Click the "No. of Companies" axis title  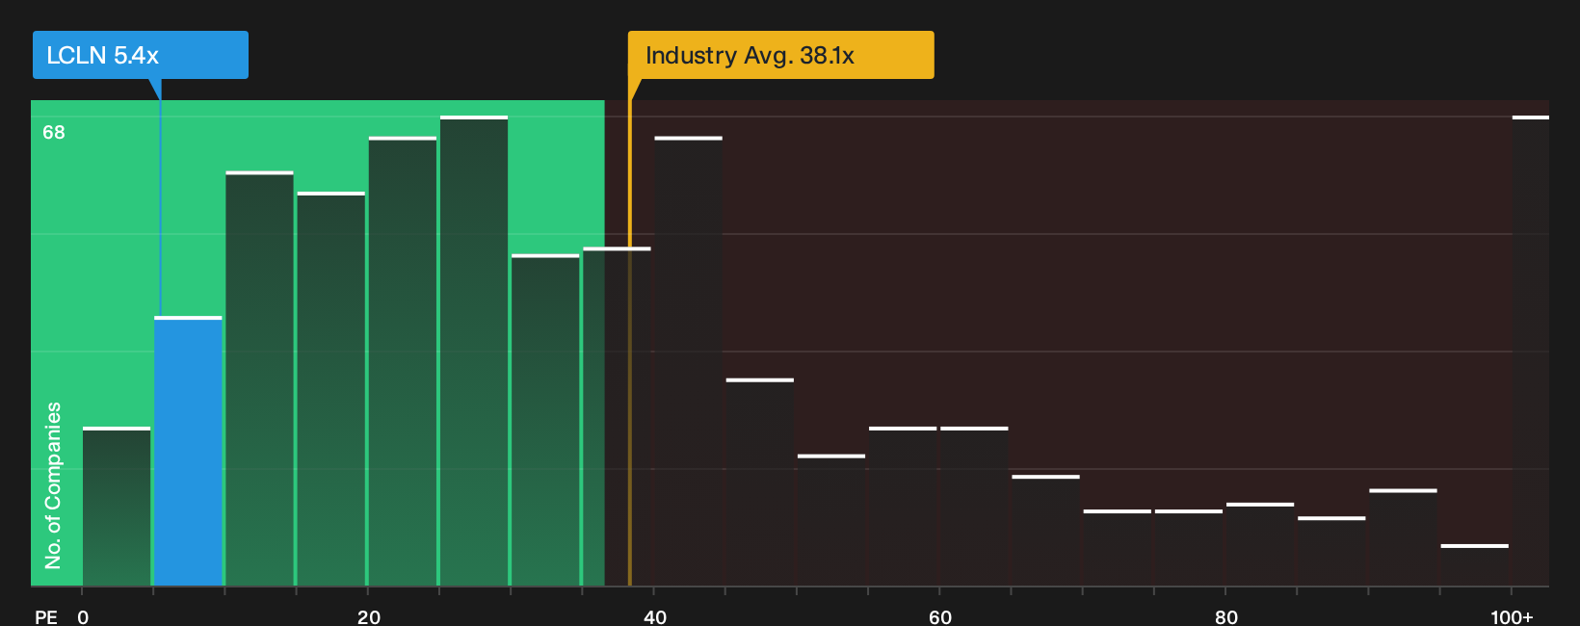pos(53,485)
